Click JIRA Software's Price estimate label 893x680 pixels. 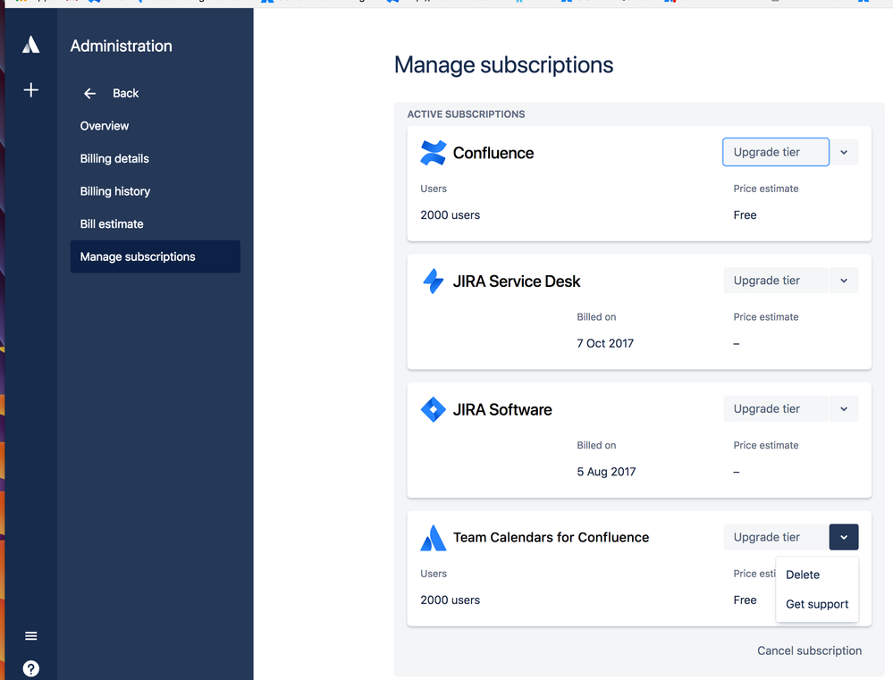[x=766, y=445]
